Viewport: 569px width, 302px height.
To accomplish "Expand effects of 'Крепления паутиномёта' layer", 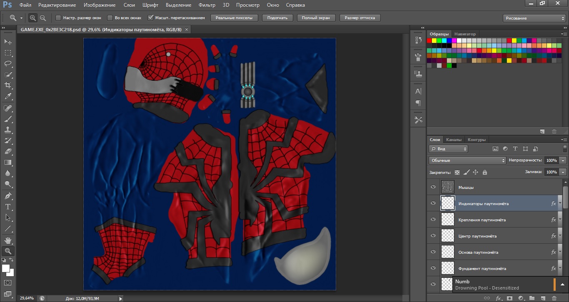I will pos(560,220).
